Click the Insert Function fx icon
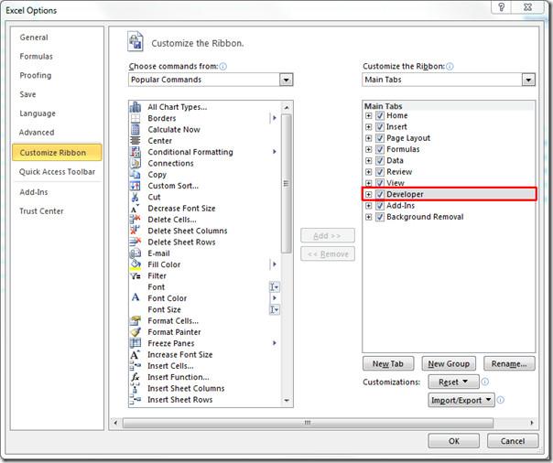 tap(136, 377)
